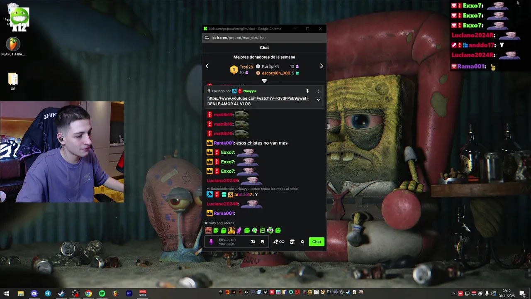Open Chrome site information icon in address bar

click(x=207, y=38)
